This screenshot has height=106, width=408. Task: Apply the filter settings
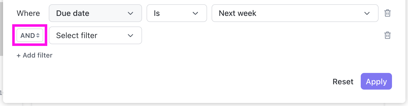[376, 82]
